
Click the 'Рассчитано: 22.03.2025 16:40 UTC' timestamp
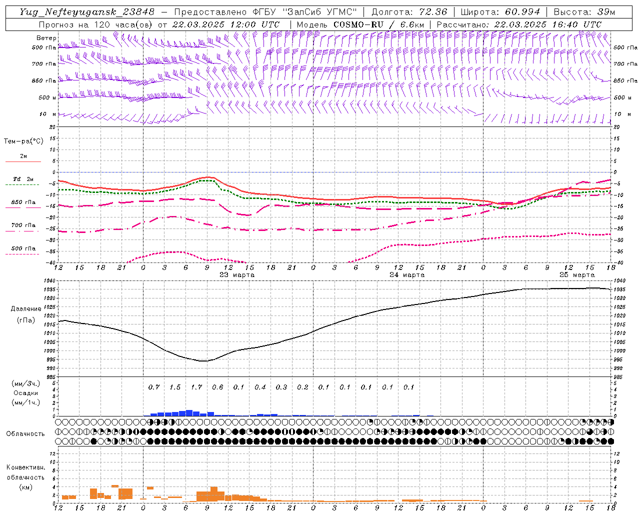519,24
